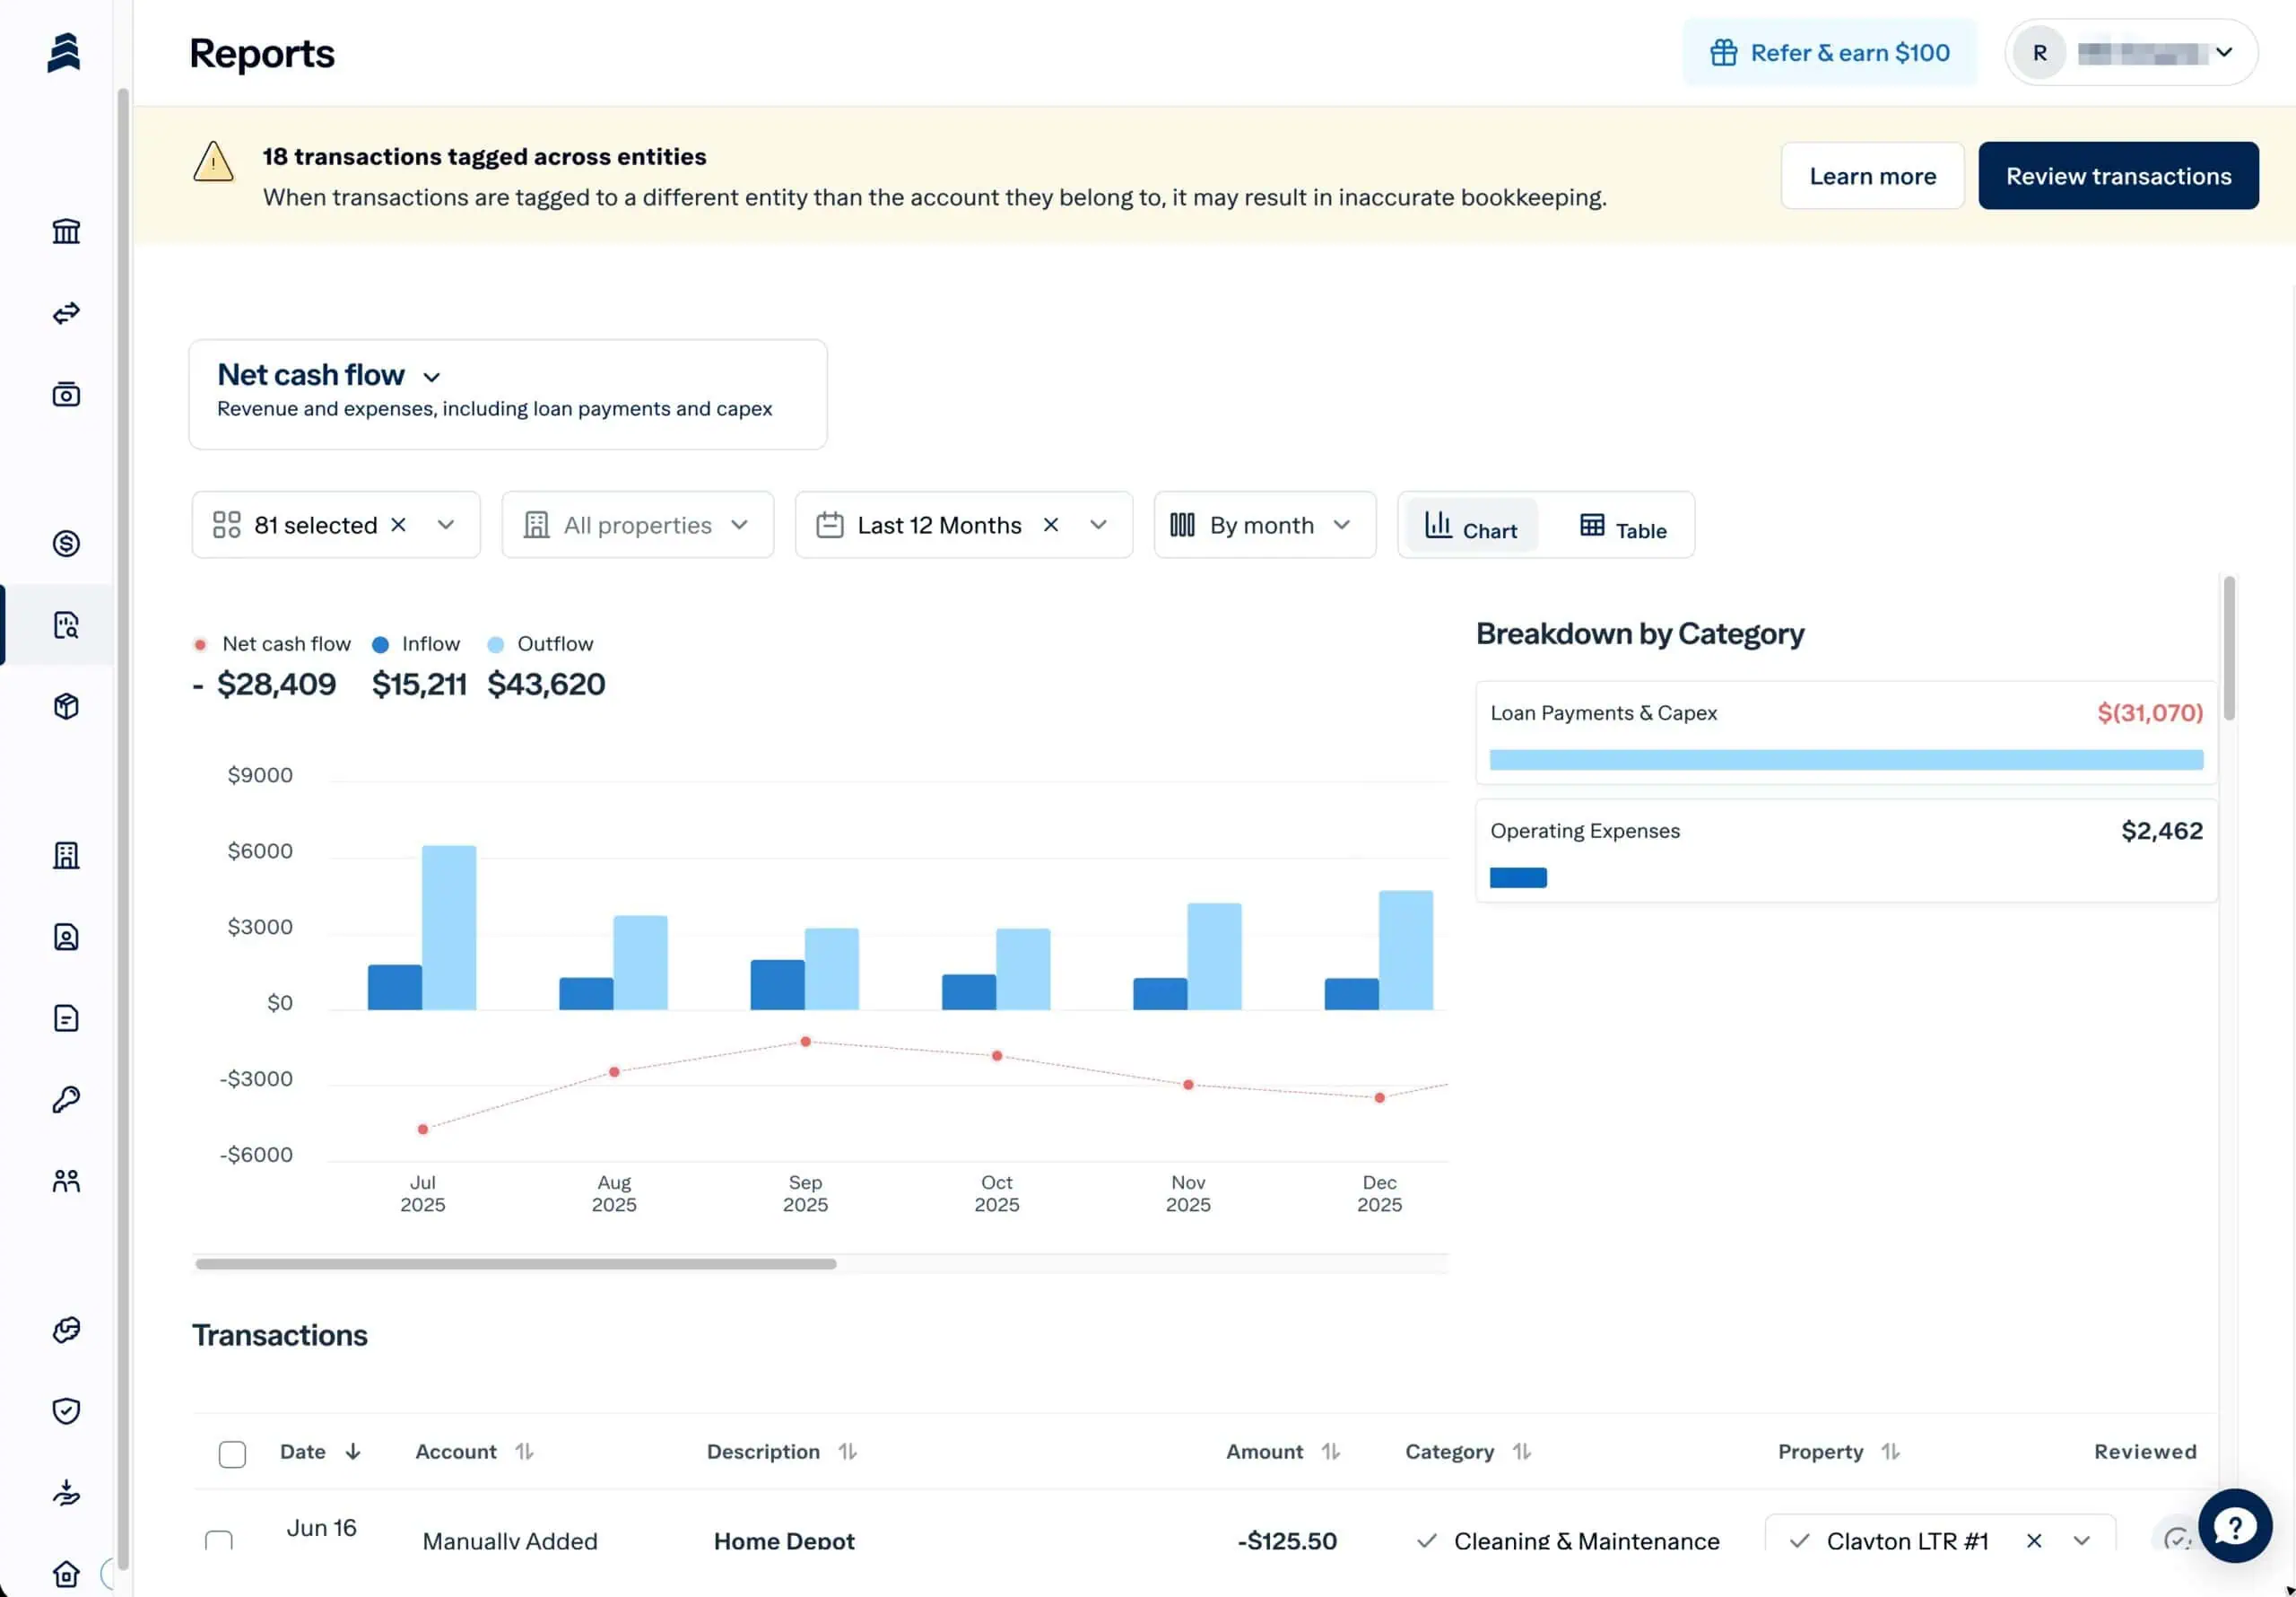Image resolution: width=2296 pixels, height=1597 pixels.
Task: Switch to Chart view
Action: (1471, 526)
